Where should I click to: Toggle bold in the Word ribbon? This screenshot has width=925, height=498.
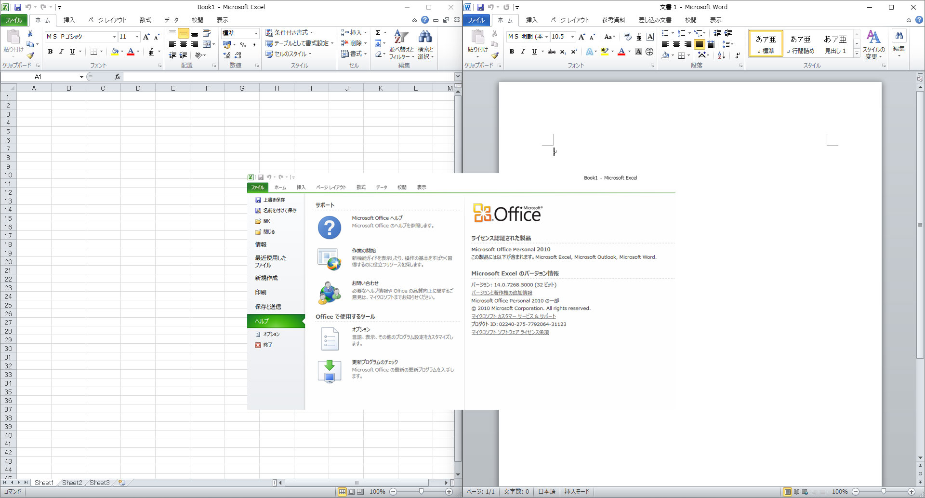click(512, 52)
